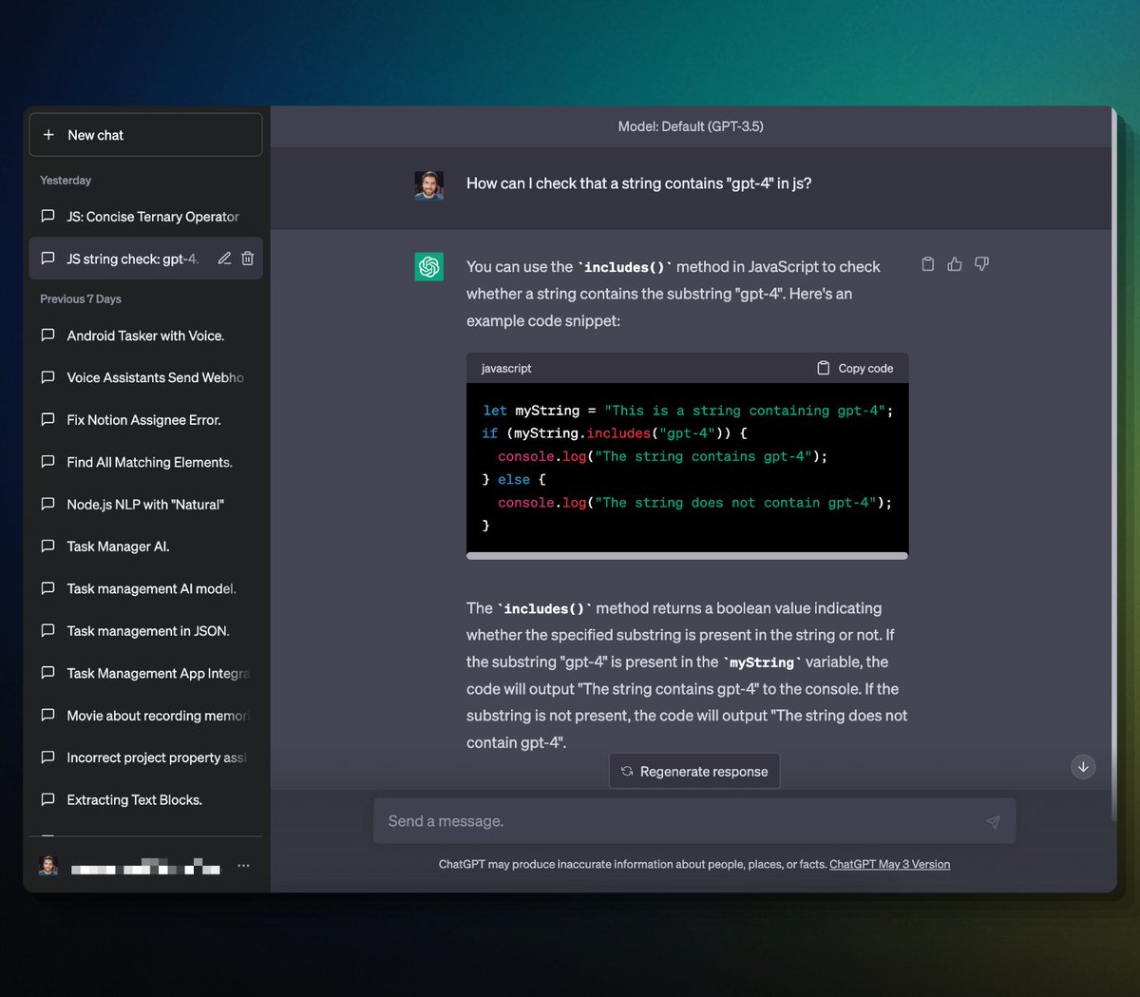Open the 'ChatGPT May 3 Version' link
Screen dimensions: 1140x997
point(889,864)
